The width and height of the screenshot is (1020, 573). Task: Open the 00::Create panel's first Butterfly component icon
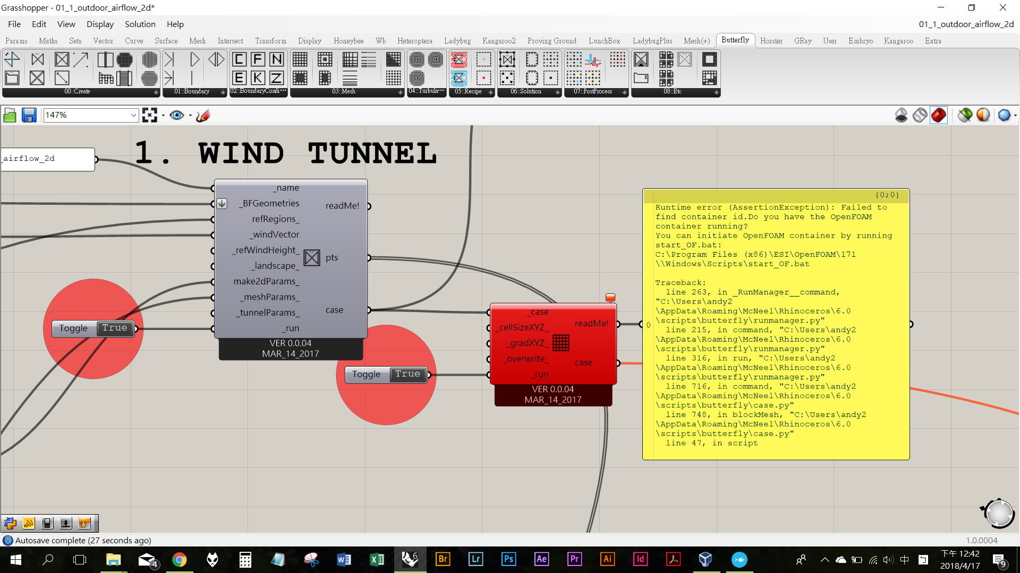point(12,59)
